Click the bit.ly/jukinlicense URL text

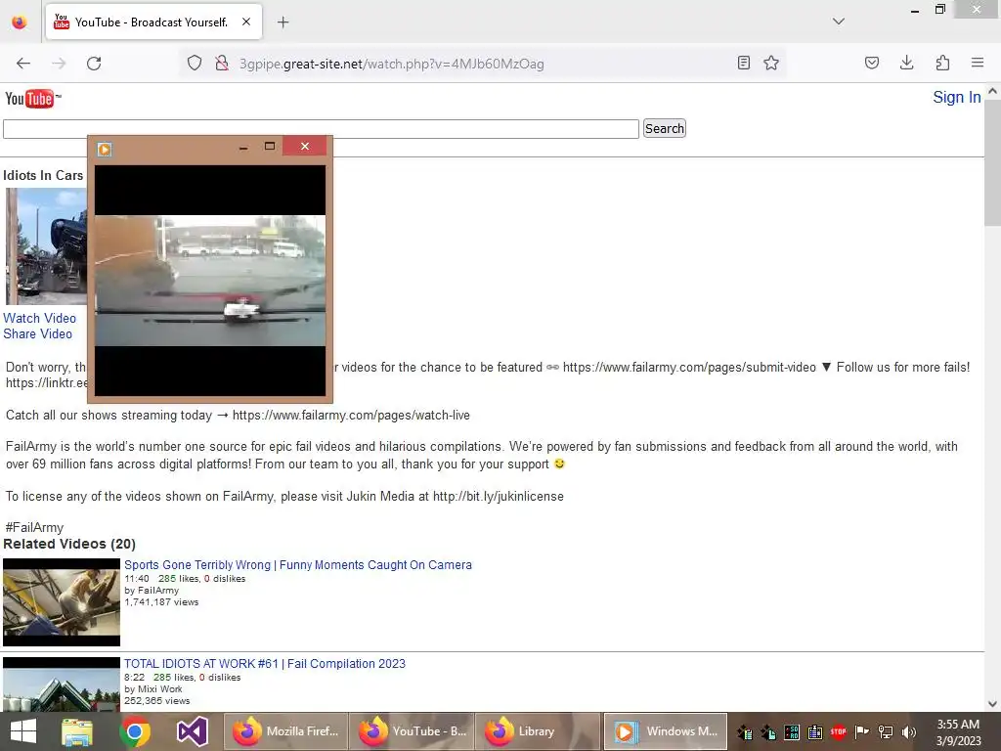tap(498, 496)
